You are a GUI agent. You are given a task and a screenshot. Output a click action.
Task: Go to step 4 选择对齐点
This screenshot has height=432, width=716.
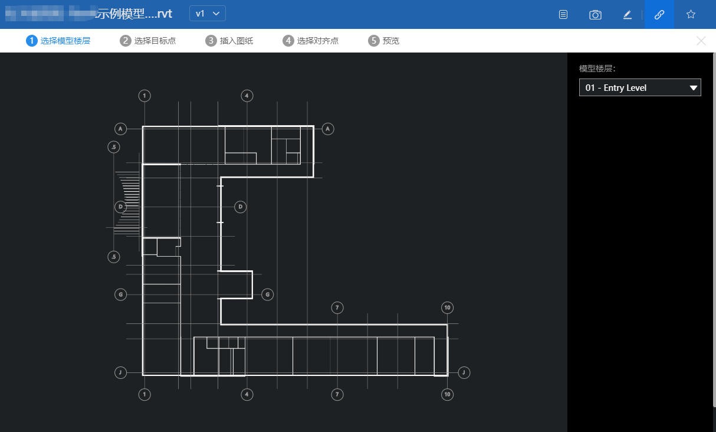310,41
